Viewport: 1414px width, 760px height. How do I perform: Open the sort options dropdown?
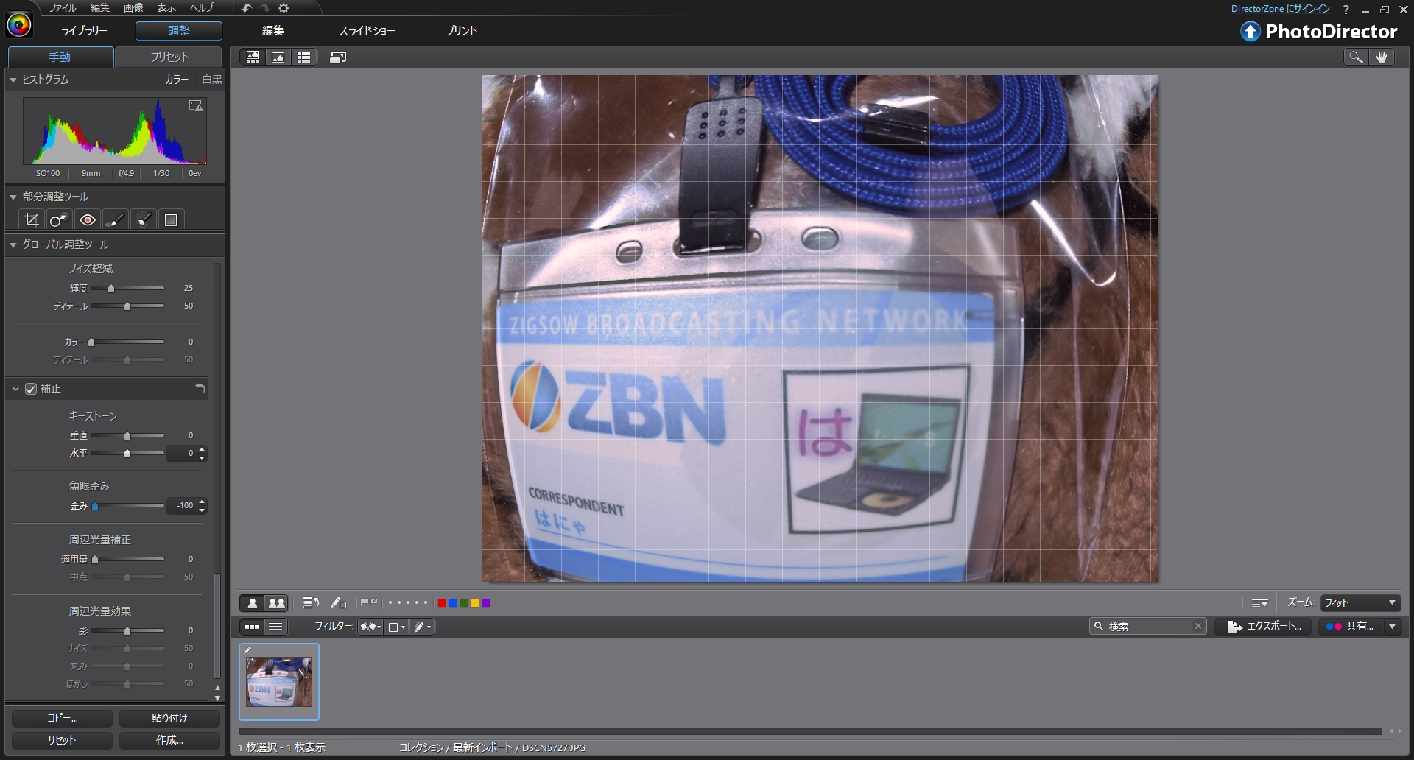pos(1259,603)
